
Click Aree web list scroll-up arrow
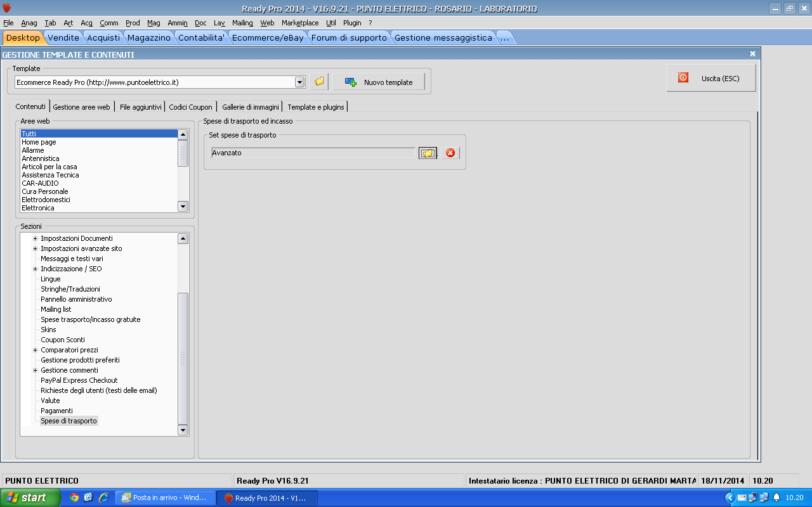[x=183, y=134]
